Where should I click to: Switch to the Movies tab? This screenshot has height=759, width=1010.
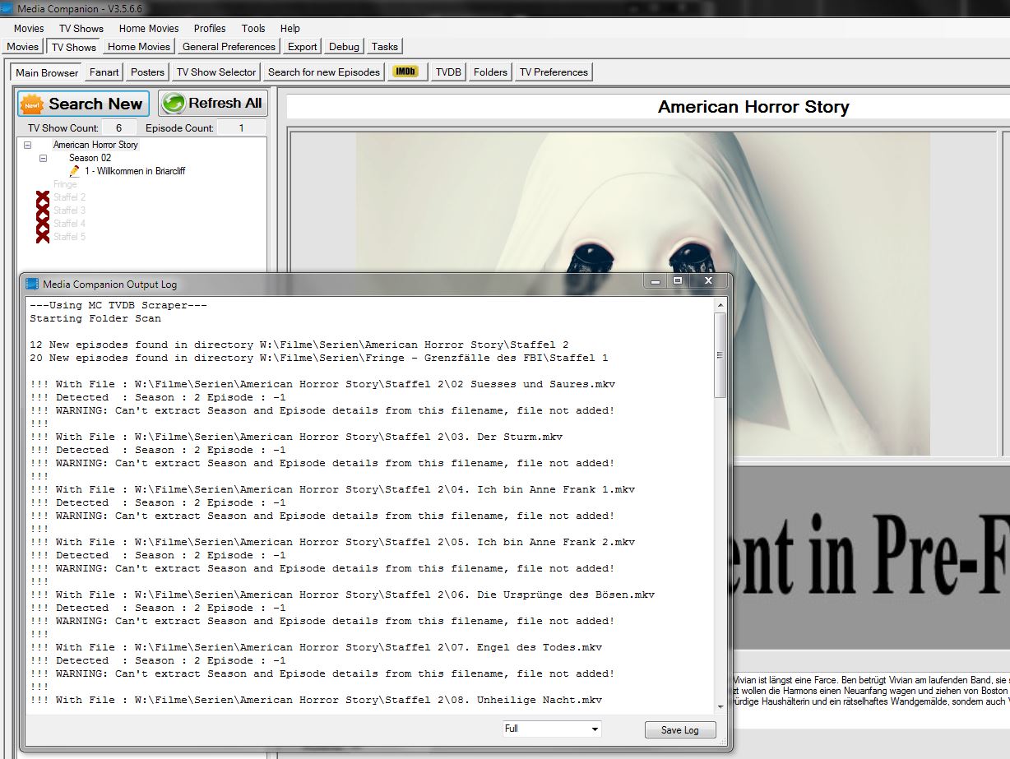(x=23, y=47)
